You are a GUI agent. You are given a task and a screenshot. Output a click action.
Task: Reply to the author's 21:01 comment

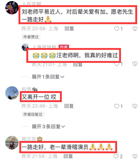click(x=78, y=65)
